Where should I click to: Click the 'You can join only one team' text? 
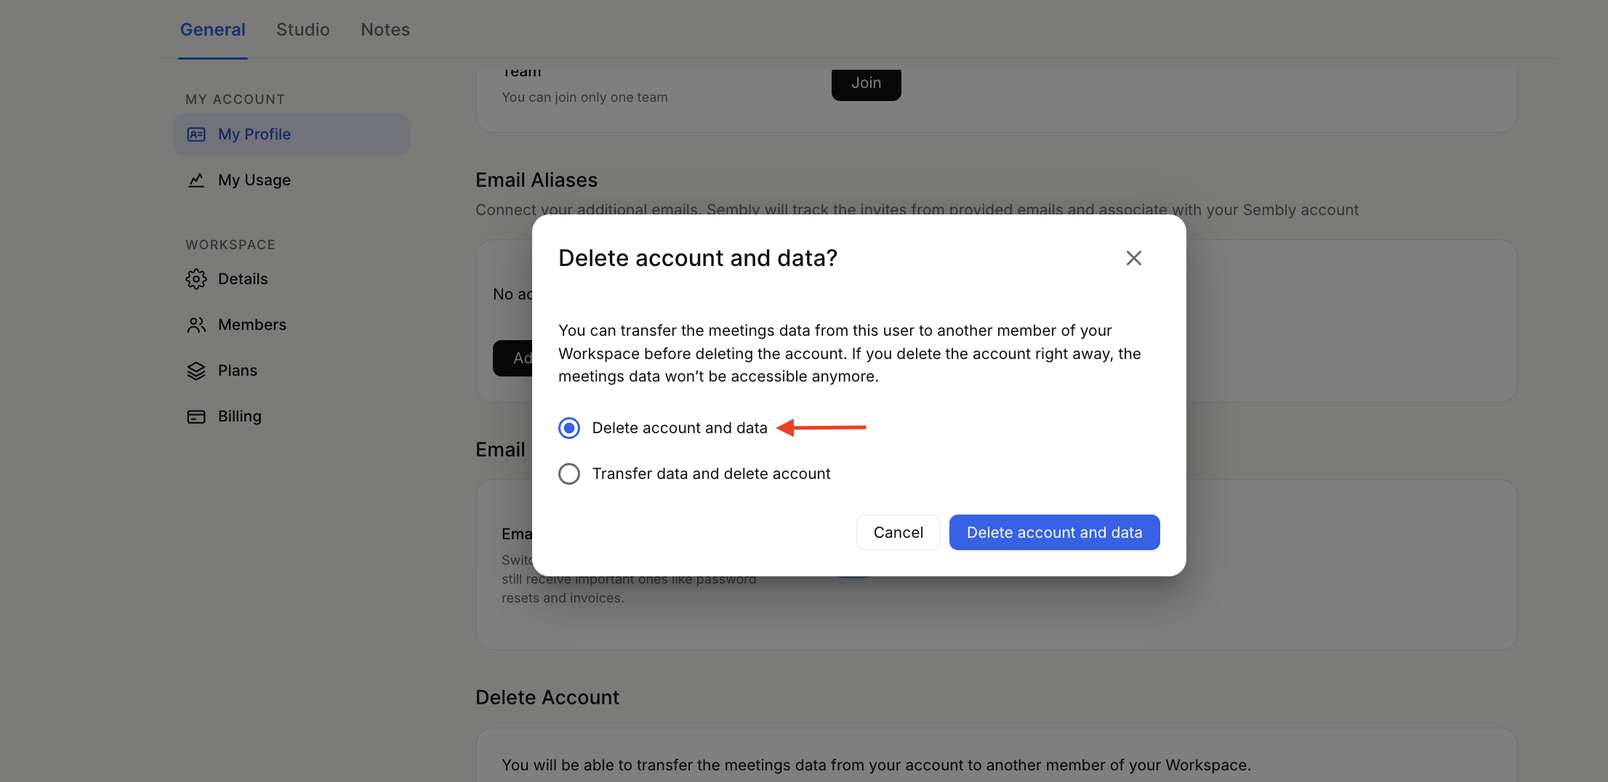click(x=584, y=97)
